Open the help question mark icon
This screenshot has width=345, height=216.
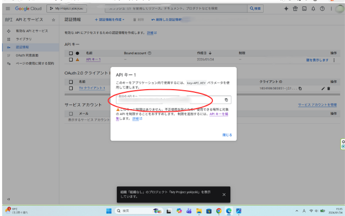[x=323, y=9]
